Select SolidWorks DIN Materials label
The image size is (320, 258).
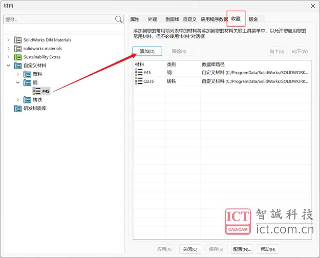[47, 40]
